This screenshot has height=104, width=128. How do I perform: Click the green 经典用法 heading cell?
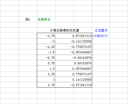coord(46,19)
